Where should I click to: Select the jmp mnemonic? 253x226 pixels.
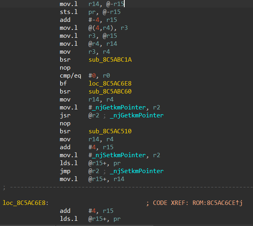tap(65, 171)
